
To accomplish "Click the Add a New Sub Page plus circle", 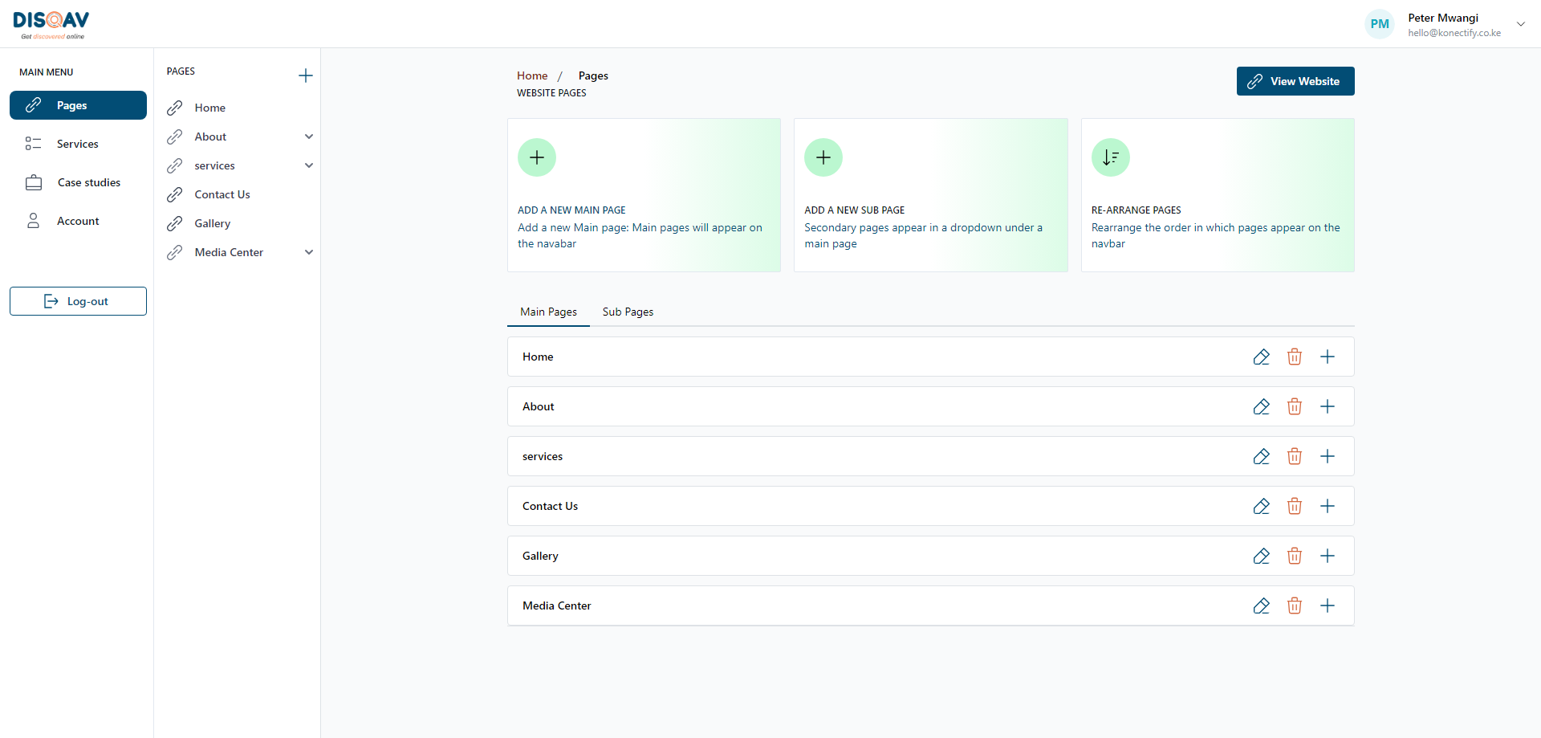I will pos(823,157).
